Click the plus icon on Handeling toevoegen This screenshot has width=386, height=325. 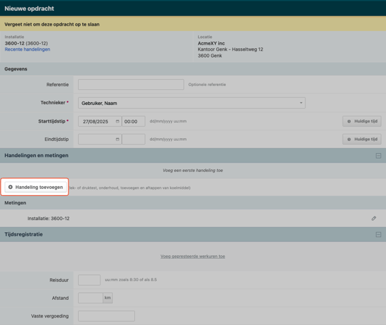tap(10, 187)
